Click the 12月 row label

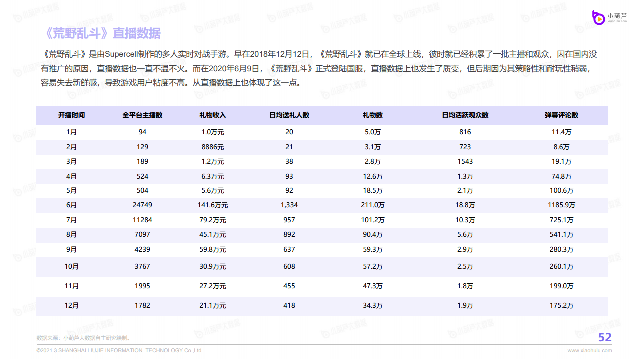click(72, 306)
